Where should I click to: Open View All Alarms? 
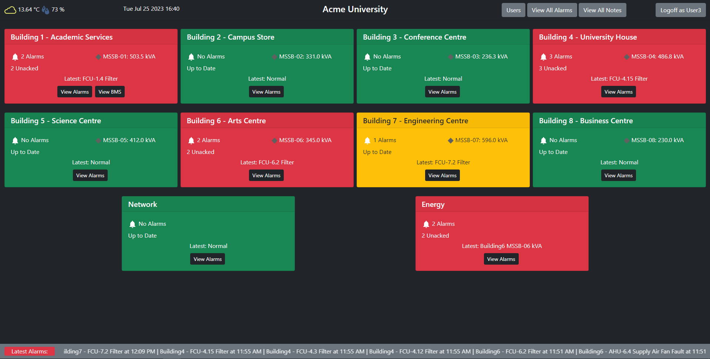tap(552, 10)
